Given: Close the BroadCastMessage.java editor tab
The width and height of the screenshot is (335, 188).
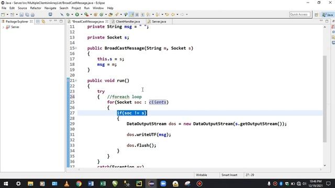Looking at the screenshot, I should [107, 21].
